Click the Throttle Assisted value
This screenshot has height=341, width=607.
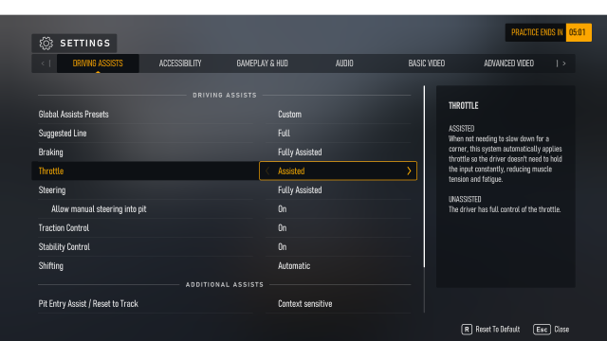click(291, 170)
